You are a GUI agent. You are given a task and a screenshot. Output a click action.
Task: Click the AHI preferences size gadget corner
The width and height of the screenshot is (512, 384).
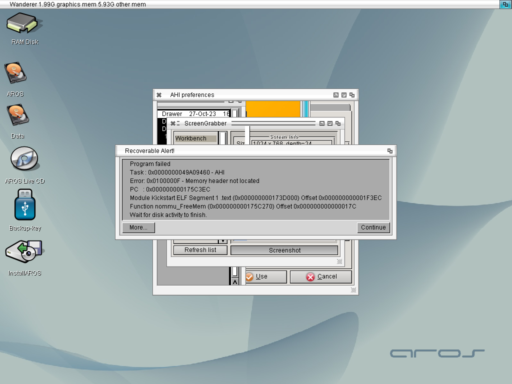pyautogui.click(x=353, y=290)
